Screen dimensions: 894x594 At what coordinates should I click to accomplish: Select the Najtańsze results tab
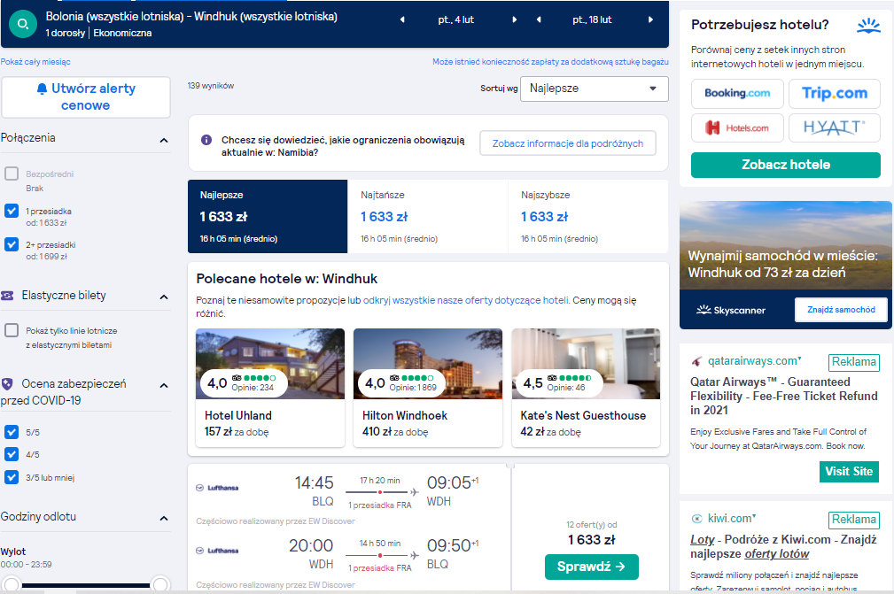coord(427,216)
